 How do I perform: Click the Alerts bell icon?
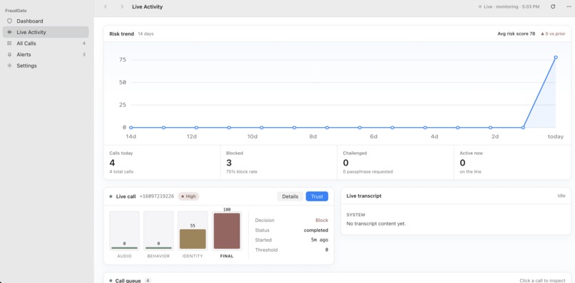click(9, 55)
